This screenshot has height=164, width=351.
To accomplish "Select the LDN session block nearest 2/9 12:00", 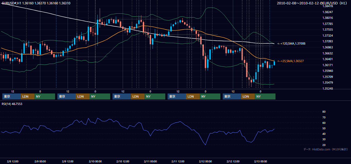I will tap(83, 96).
